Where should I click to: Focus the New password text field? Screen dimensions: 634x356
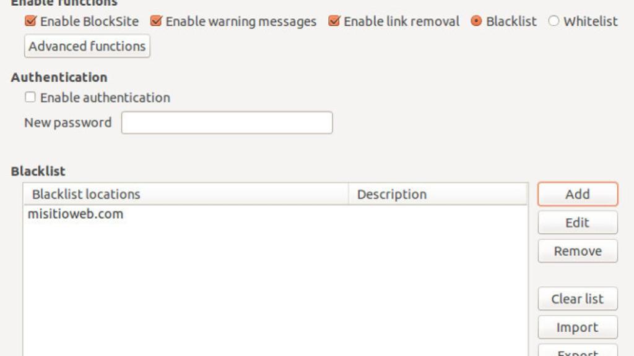click(x=227, y=122)
